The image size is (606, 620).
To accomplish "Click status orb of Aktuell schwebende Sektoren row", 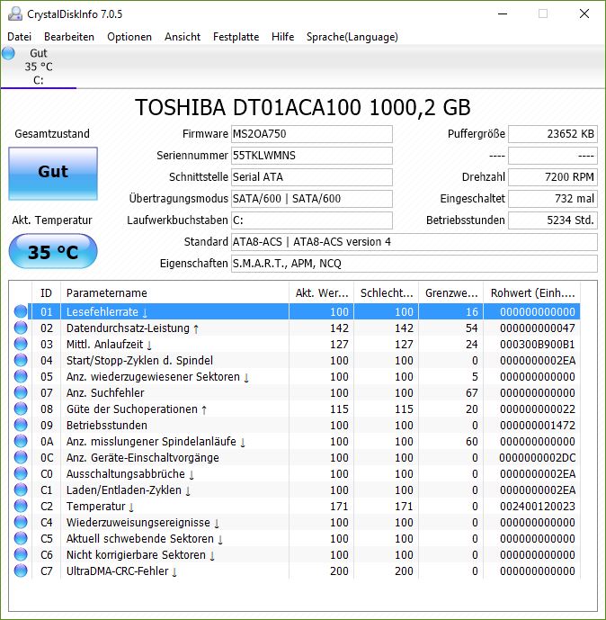I will (x=21, y=538).
